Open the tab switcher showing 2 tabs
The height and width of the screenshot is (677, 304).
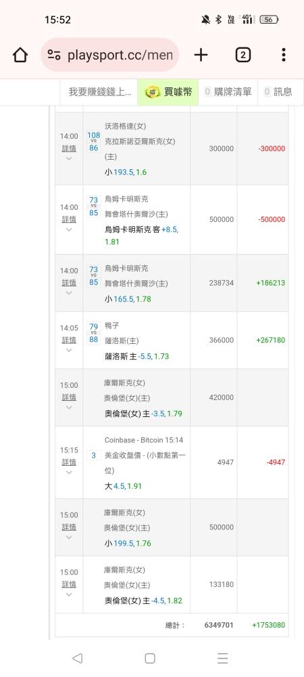[x=243, y=55]
